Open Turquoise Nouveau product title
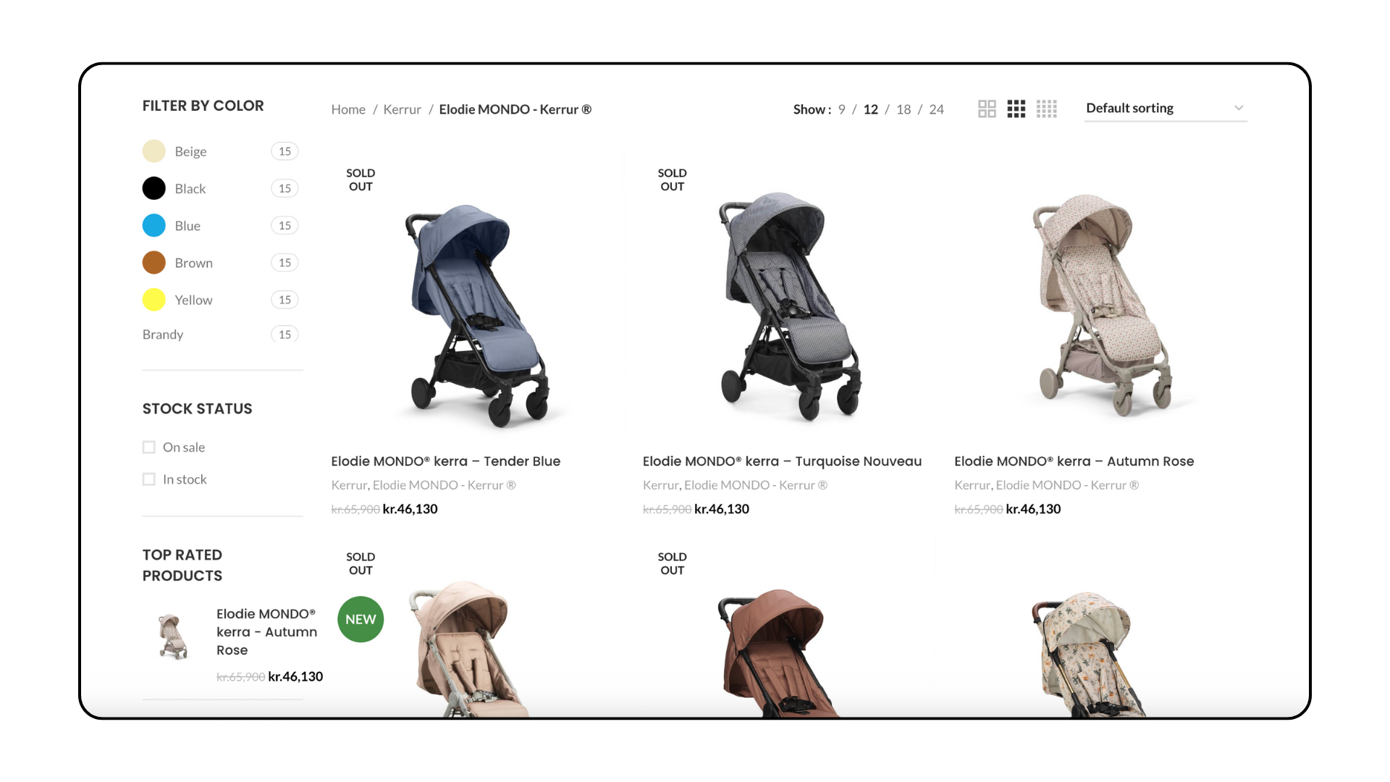The image size is (1390, 782). tap(782, 461)
